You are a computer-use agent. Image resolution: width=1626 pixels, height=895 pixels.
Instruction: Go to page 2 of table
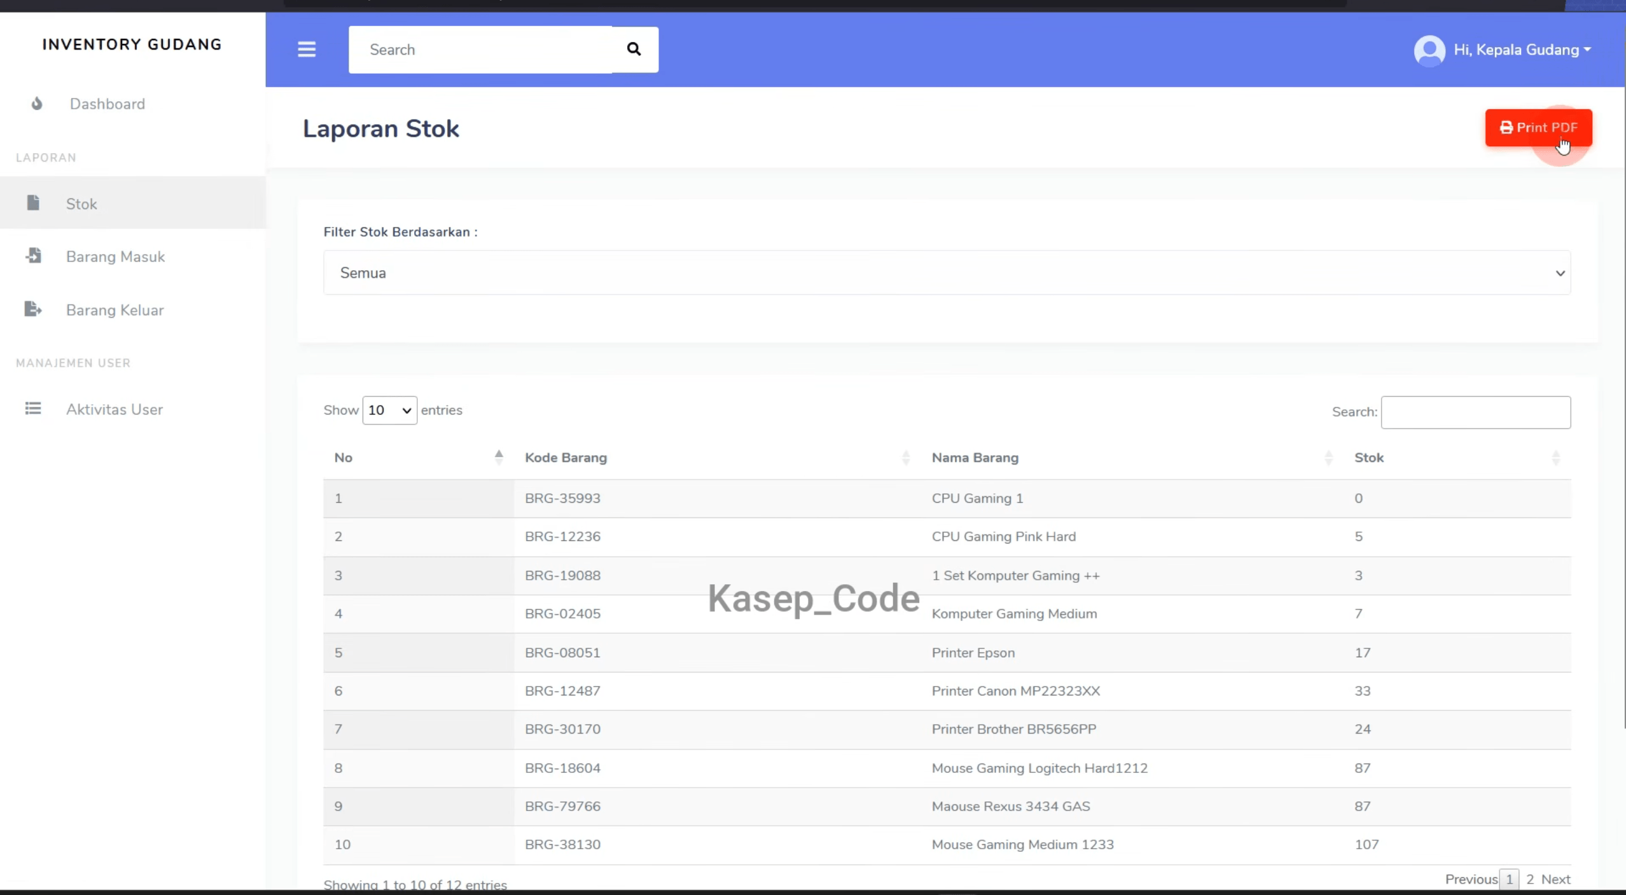pyautogui.click(x=1530, y=879)
